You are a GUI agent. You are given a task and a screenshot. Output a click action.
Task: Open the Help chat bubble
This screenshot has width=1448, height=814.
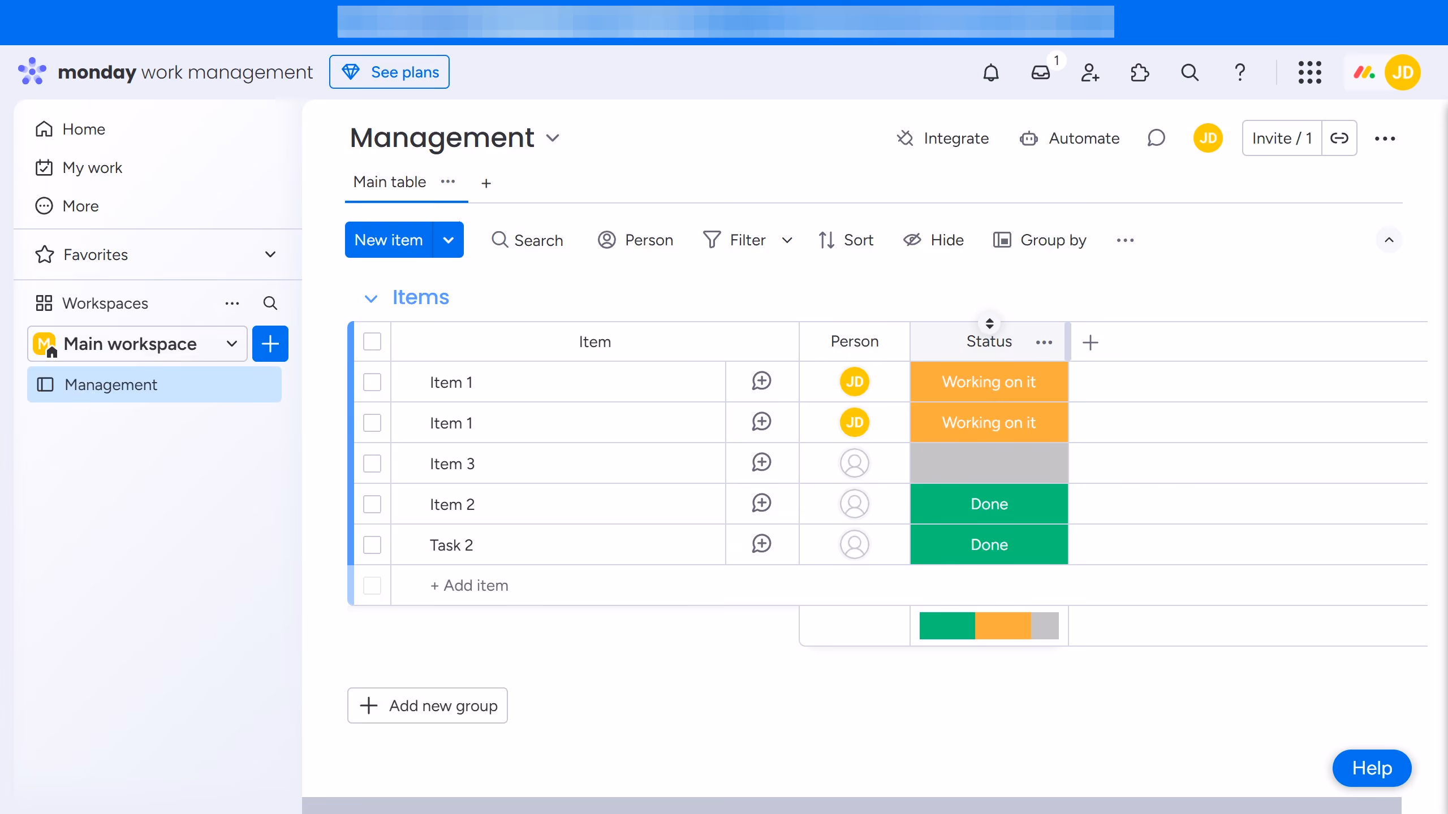click(1372, 768)
